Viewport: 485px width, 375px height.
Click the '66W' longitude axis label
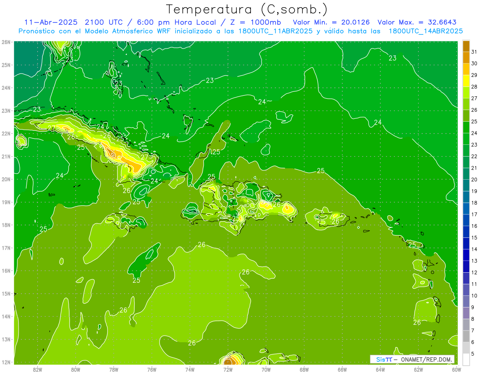[342, 369]
